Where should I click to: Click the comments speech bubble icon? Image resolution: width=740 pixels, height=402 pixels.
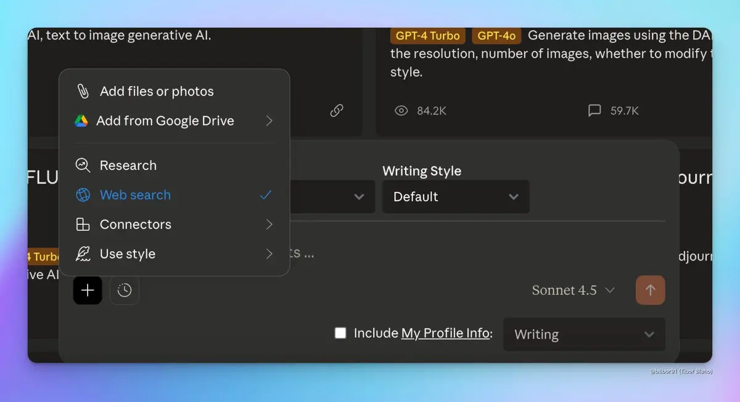click(x=594, y=111)
